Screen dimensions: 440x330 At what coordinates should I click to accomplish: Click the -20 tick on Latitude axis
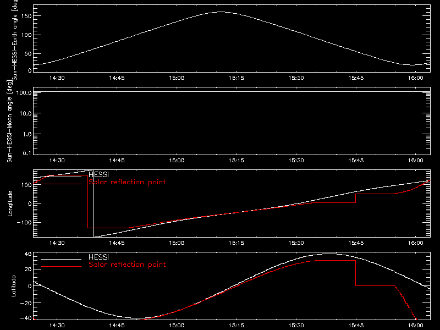[x=26, y=303]
